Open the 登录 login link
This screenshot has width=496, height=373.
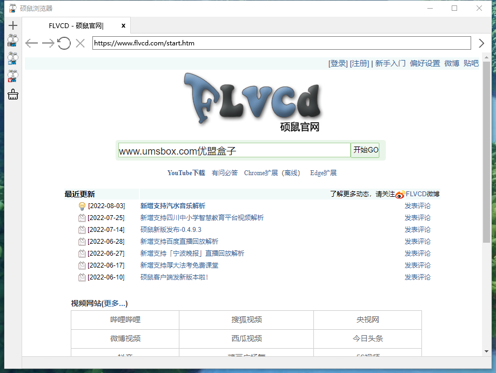coord(338,64)
